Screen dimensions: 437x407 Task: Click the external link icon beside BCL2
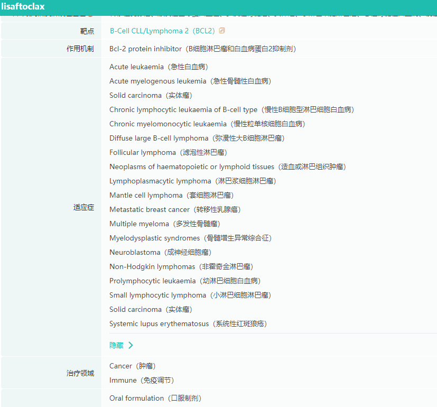tap(222, 31)
